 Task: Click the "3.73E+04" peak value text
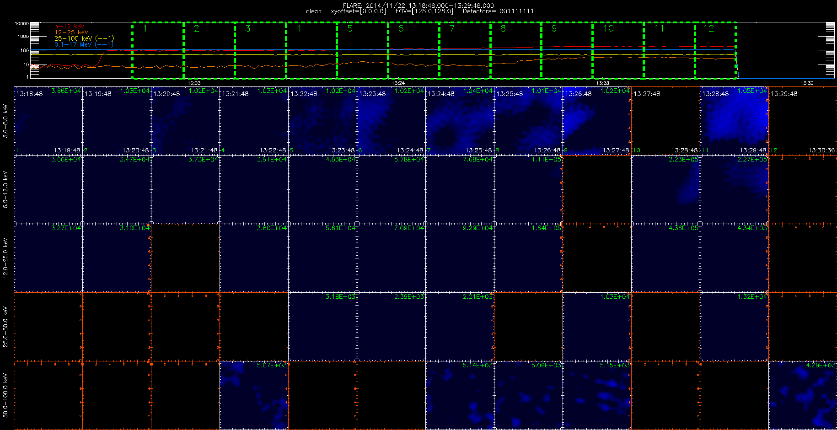coord(204,160)
